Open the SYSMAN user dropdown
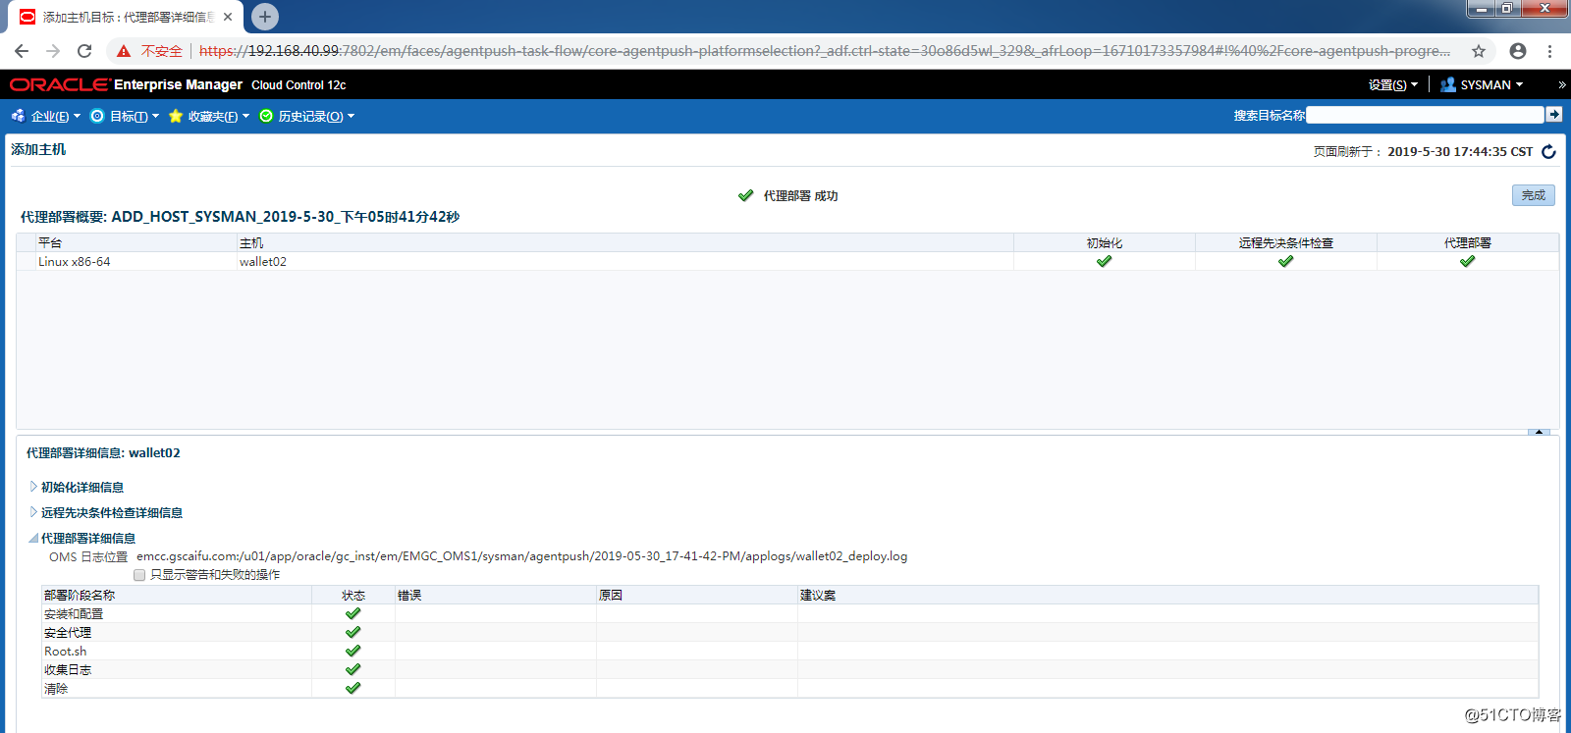Screen dimensions: 1571x733 (x=1491, y=84)
